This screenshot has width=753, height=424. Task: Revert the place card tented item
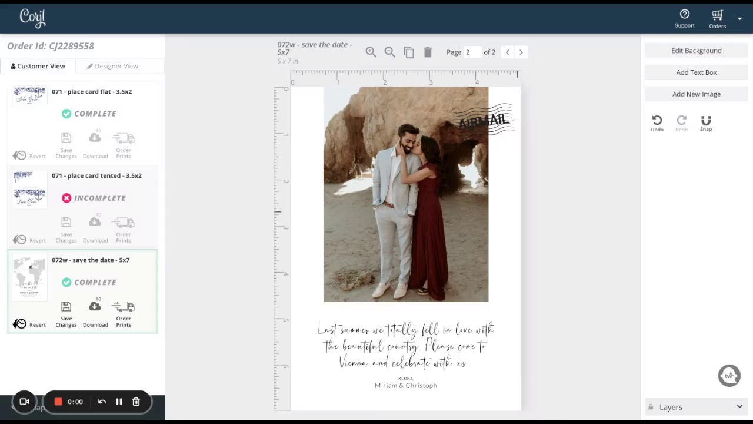(x=29, y=240)
